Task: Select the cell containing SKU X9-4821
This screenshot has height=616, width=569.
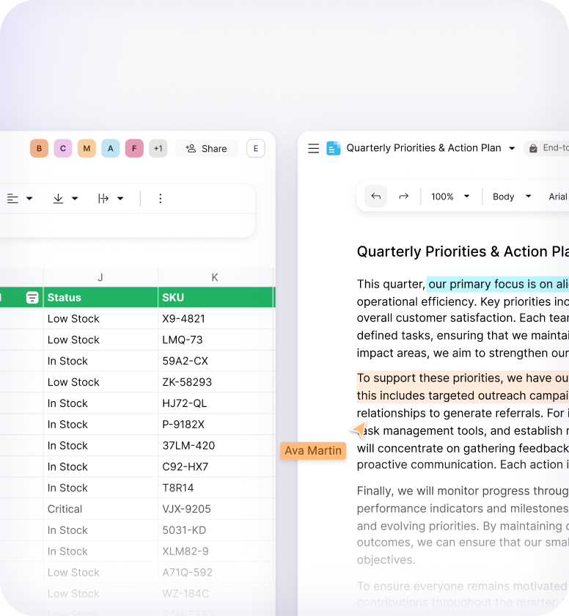Action: tap(215, 319)
